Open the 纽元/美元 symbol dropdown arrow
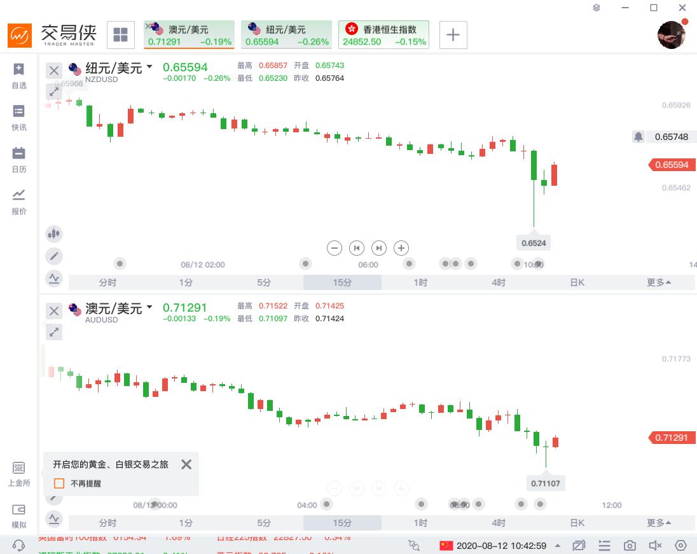The image size is (697, 554). click(149, 66)
